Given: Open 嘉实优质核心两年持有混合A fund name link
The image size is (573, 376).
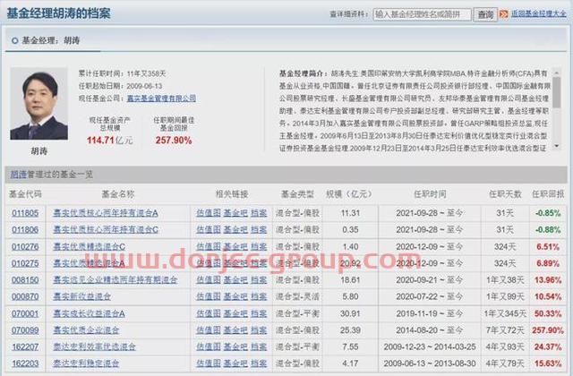Looking at the screenshot, I should coord(106,213).
